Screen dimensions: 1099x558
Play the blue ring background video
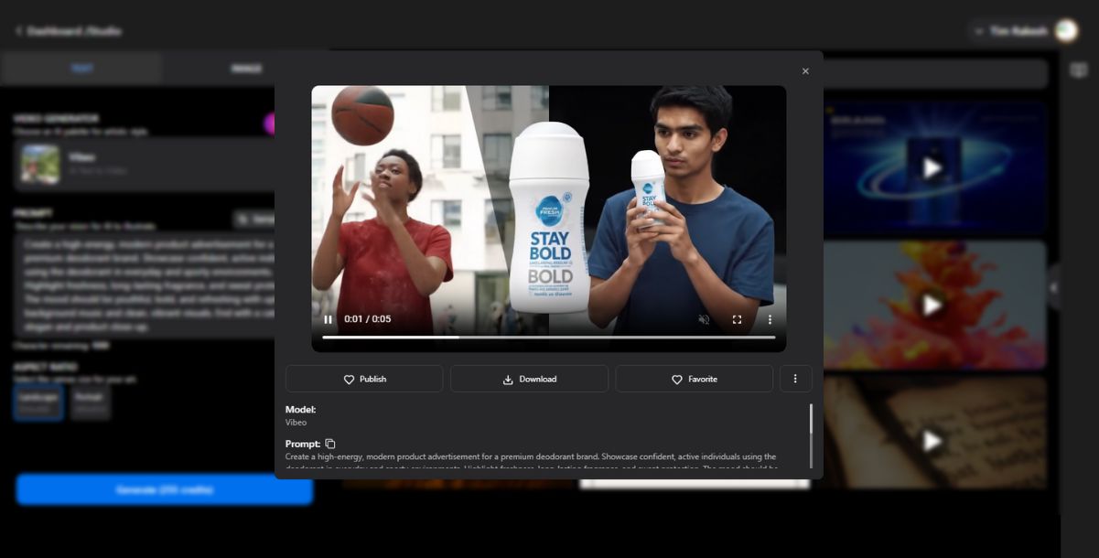932,167
